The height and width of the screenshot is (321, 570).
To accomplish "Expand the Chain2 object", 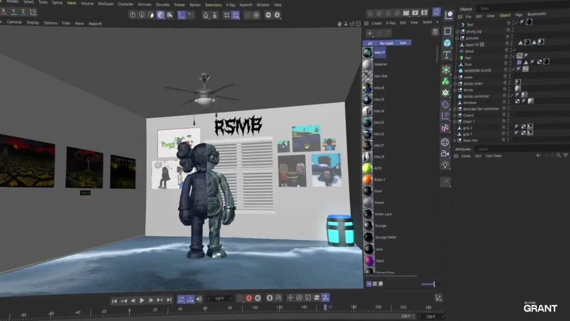I will coord(455,115).
